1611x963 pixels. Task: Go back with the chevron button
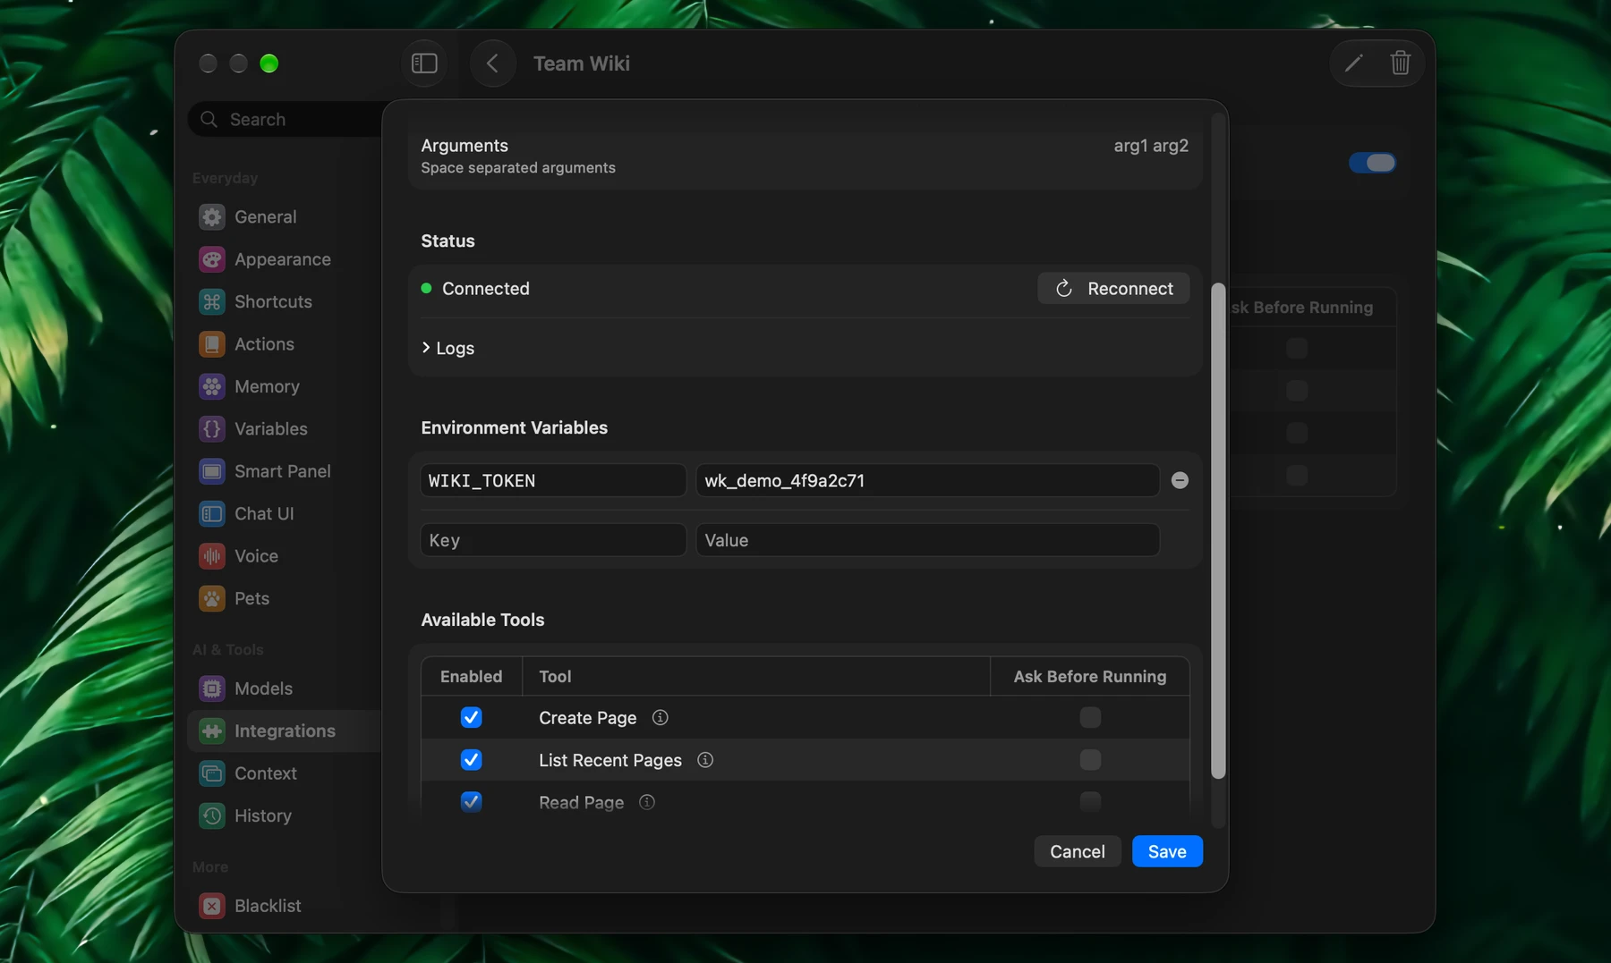coord(492,63)
